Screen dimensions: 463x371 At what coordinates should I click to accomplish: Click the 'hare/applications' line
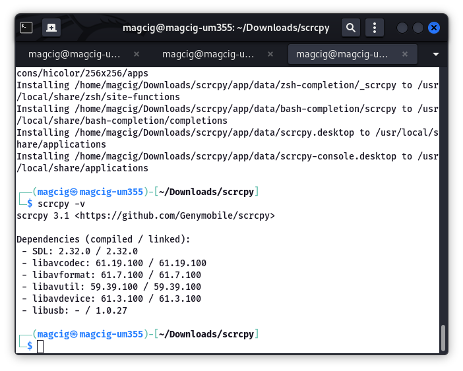point(61,144)
